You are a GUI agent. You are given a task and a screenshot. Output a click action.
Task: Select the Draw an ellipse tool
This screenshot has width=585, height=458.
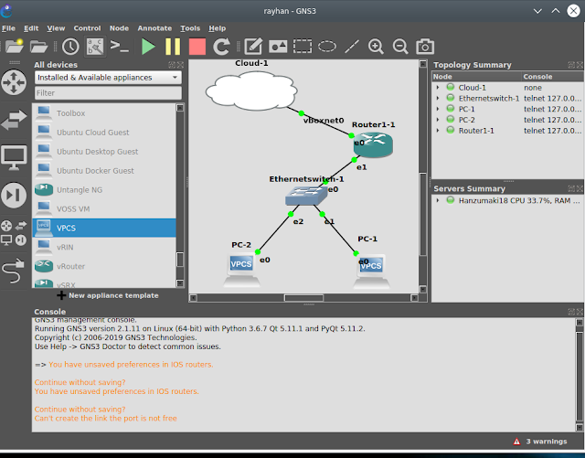[327, 47]
